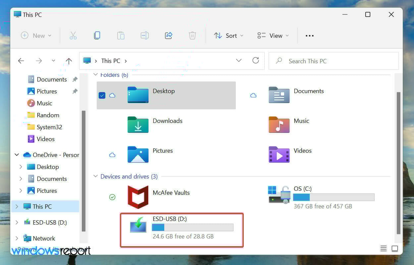Click the Rename icon in the command bar
Viewport: 414px width, 265px height.
pyautogui.click(x=144, y=35)
